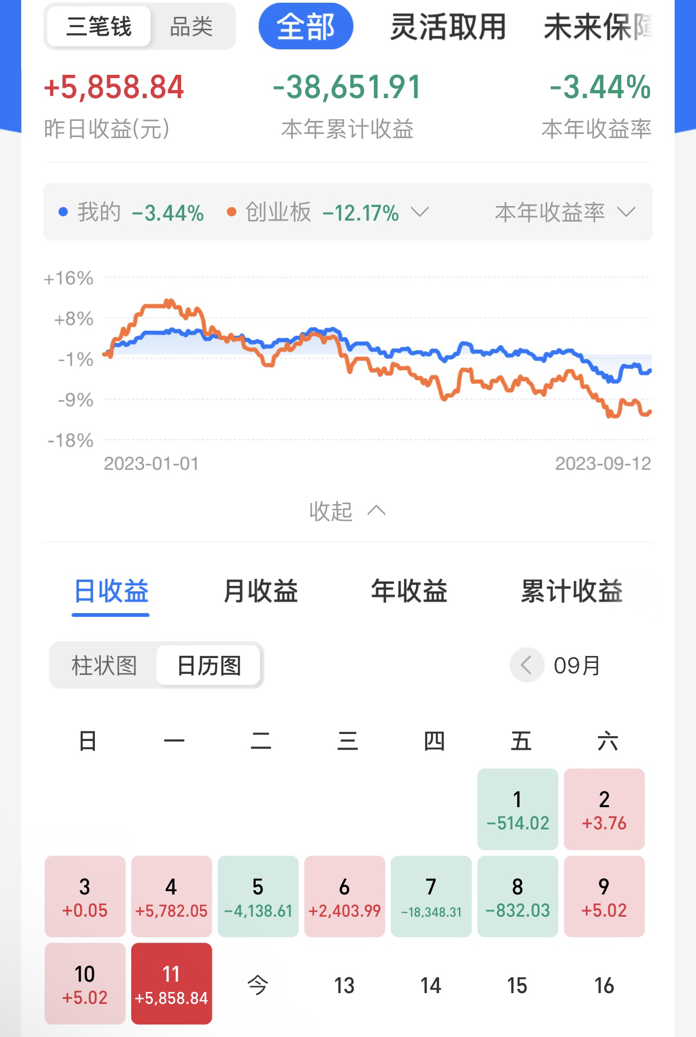
Task: Switch to 三笔钱 view toggle
Action: point(99,26)
